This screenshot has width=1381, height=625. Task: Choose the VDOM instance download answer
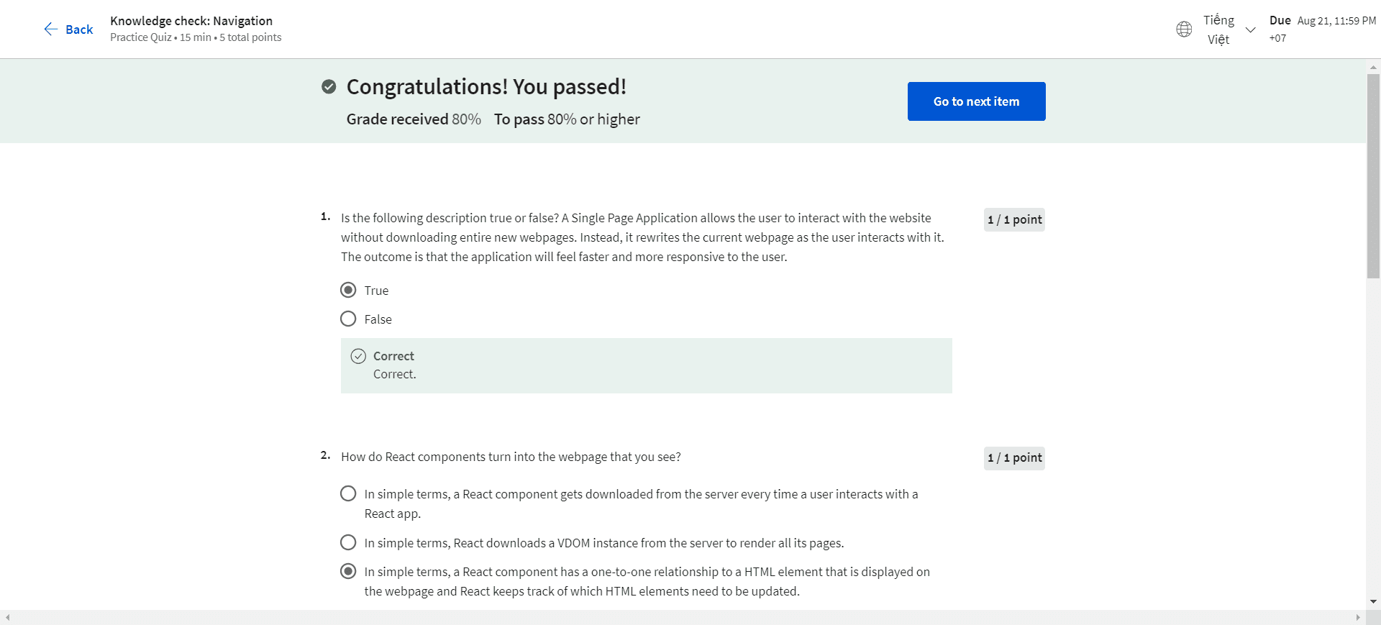(x=348, y=542)
